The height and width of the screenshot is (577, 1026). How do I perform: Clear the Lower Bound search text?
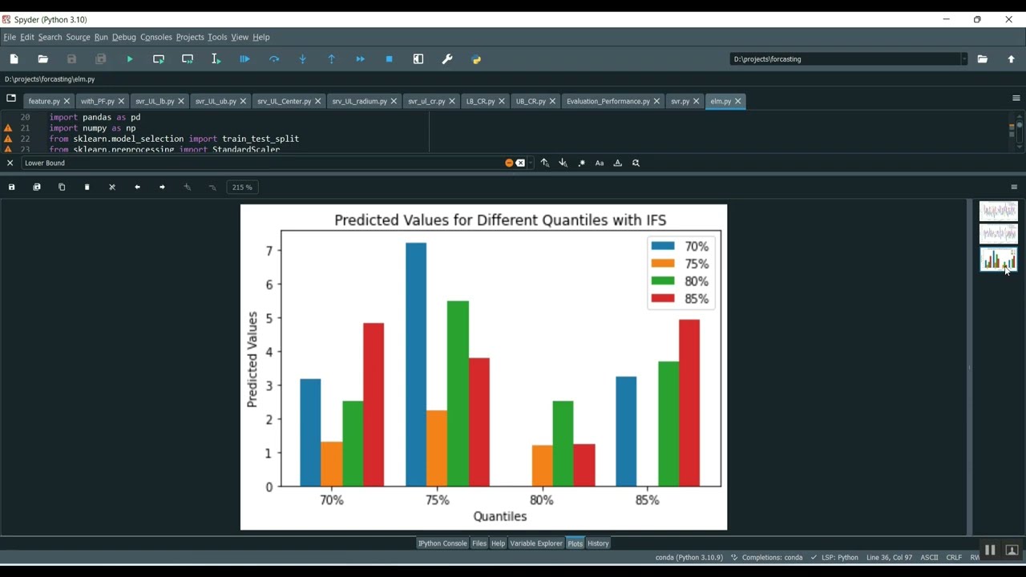click(x=520, y=163)
